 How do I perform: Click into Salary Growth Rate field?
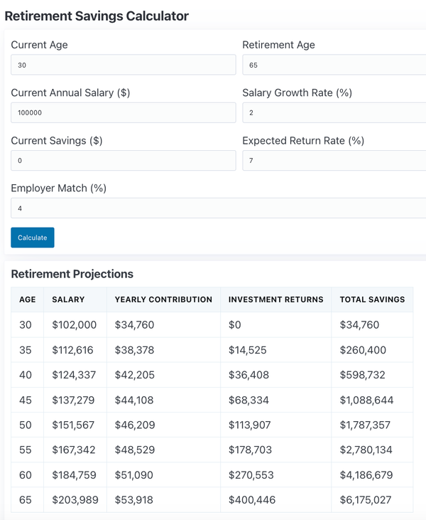tap(334, 112)
